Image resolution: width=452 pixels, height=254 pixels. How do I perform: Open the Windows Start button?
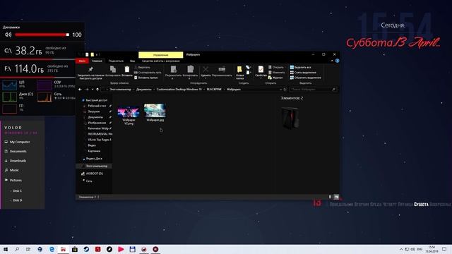(6, 249)
